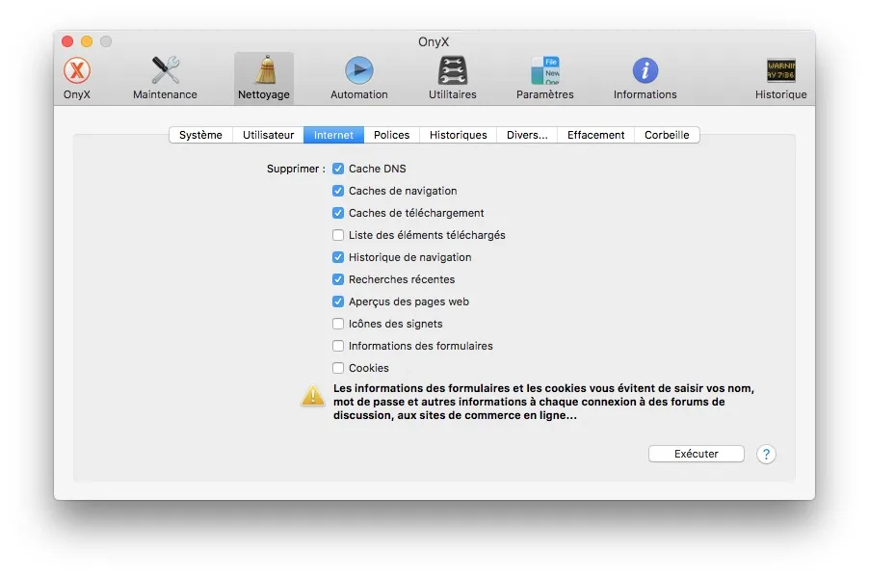The height and width of the screenshot is (577, 869).
Task: Show the Historique log
Action: (781, 78)
